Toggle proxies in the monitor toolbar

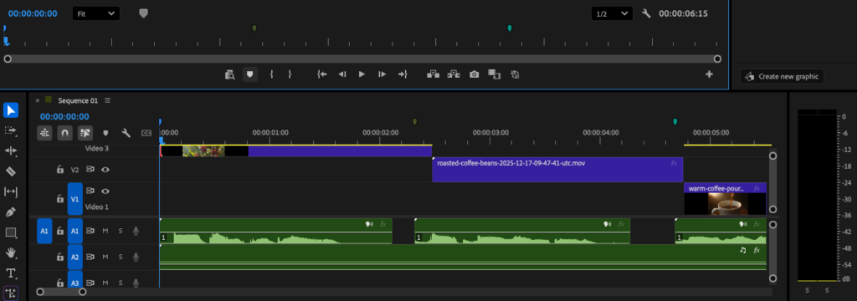pyautogui.click(x=515, y=74)
